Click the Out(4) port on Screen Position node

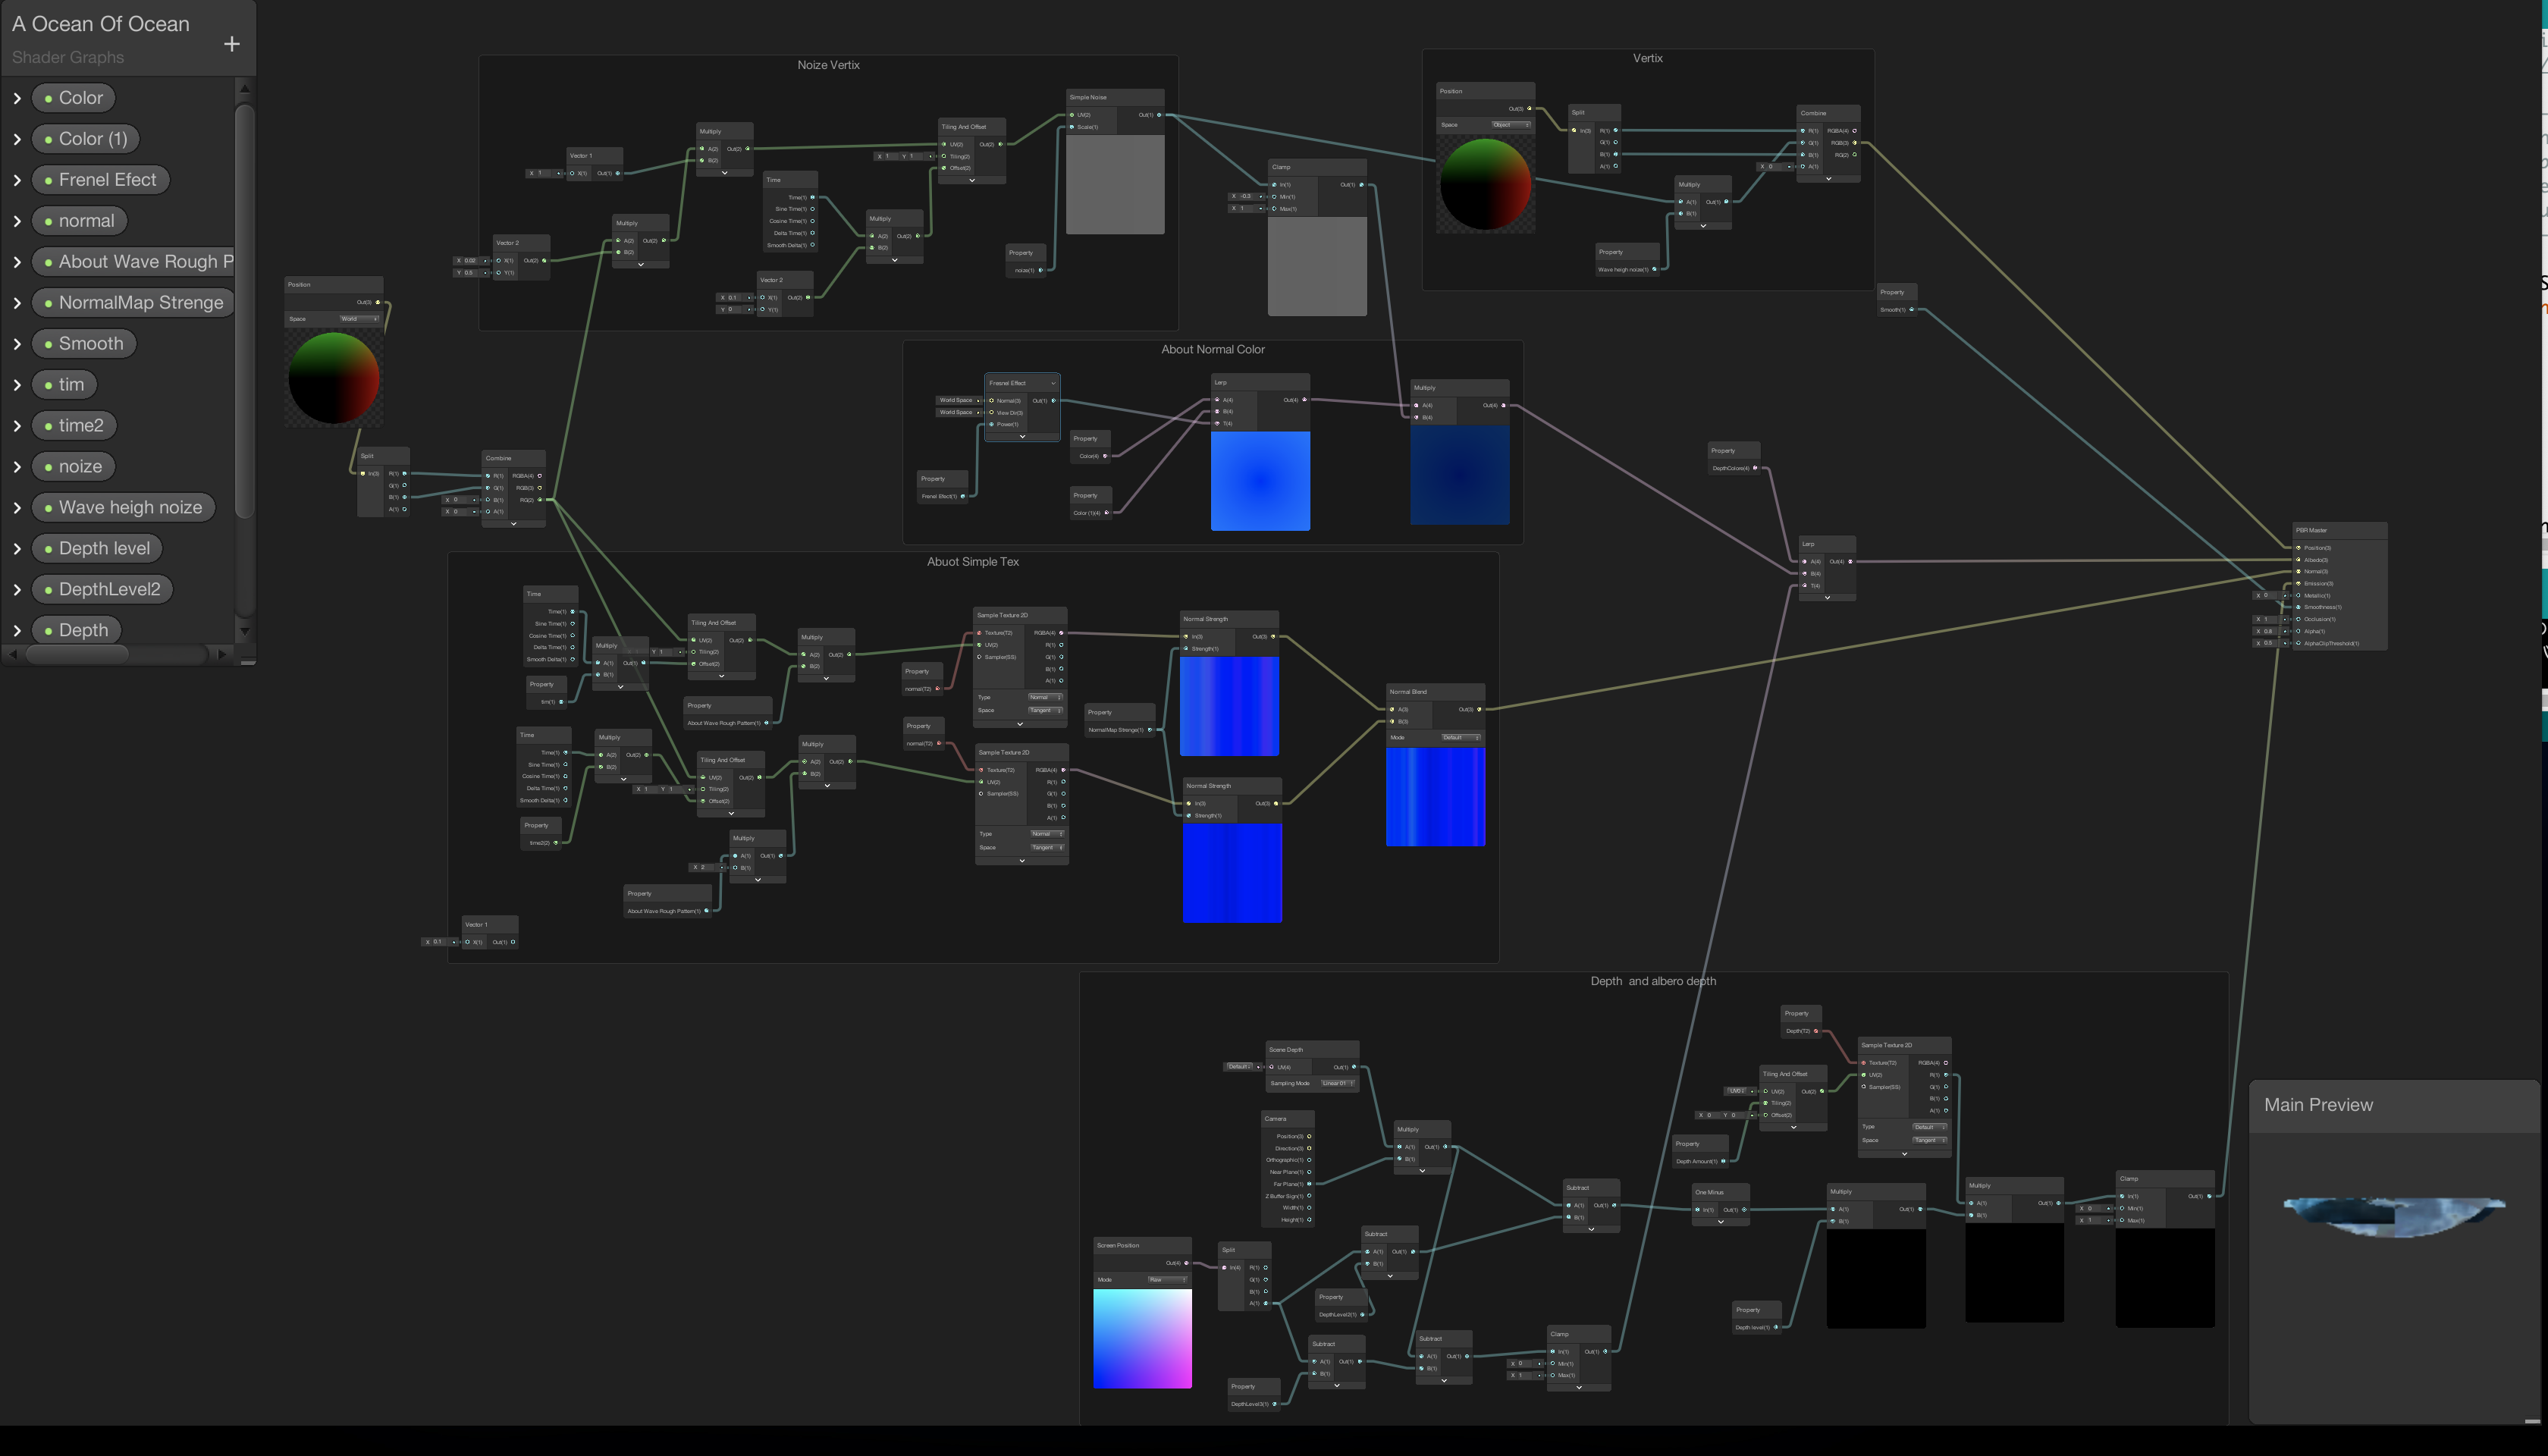[x=1187, y=1263]
